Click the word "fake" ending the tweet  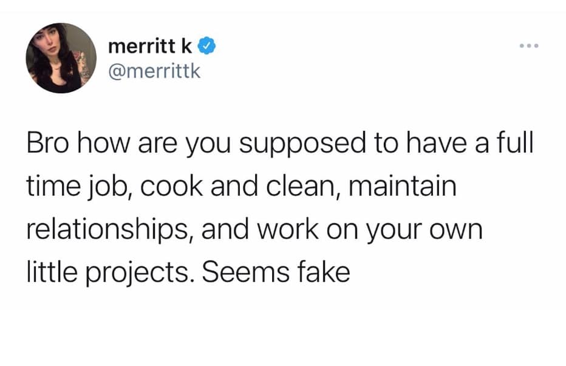[x=324, y=271]
